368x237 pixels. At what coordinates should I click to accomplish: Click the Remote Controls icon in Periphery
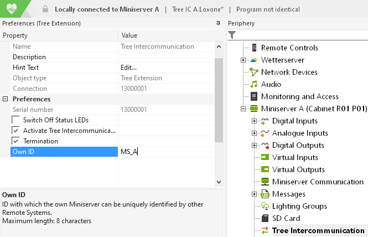point(254,48)
